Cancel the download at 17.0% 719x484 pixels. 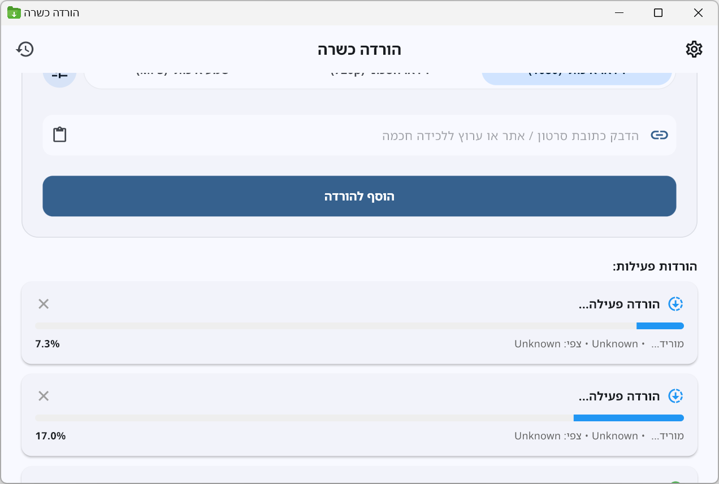tap(44, 396)
